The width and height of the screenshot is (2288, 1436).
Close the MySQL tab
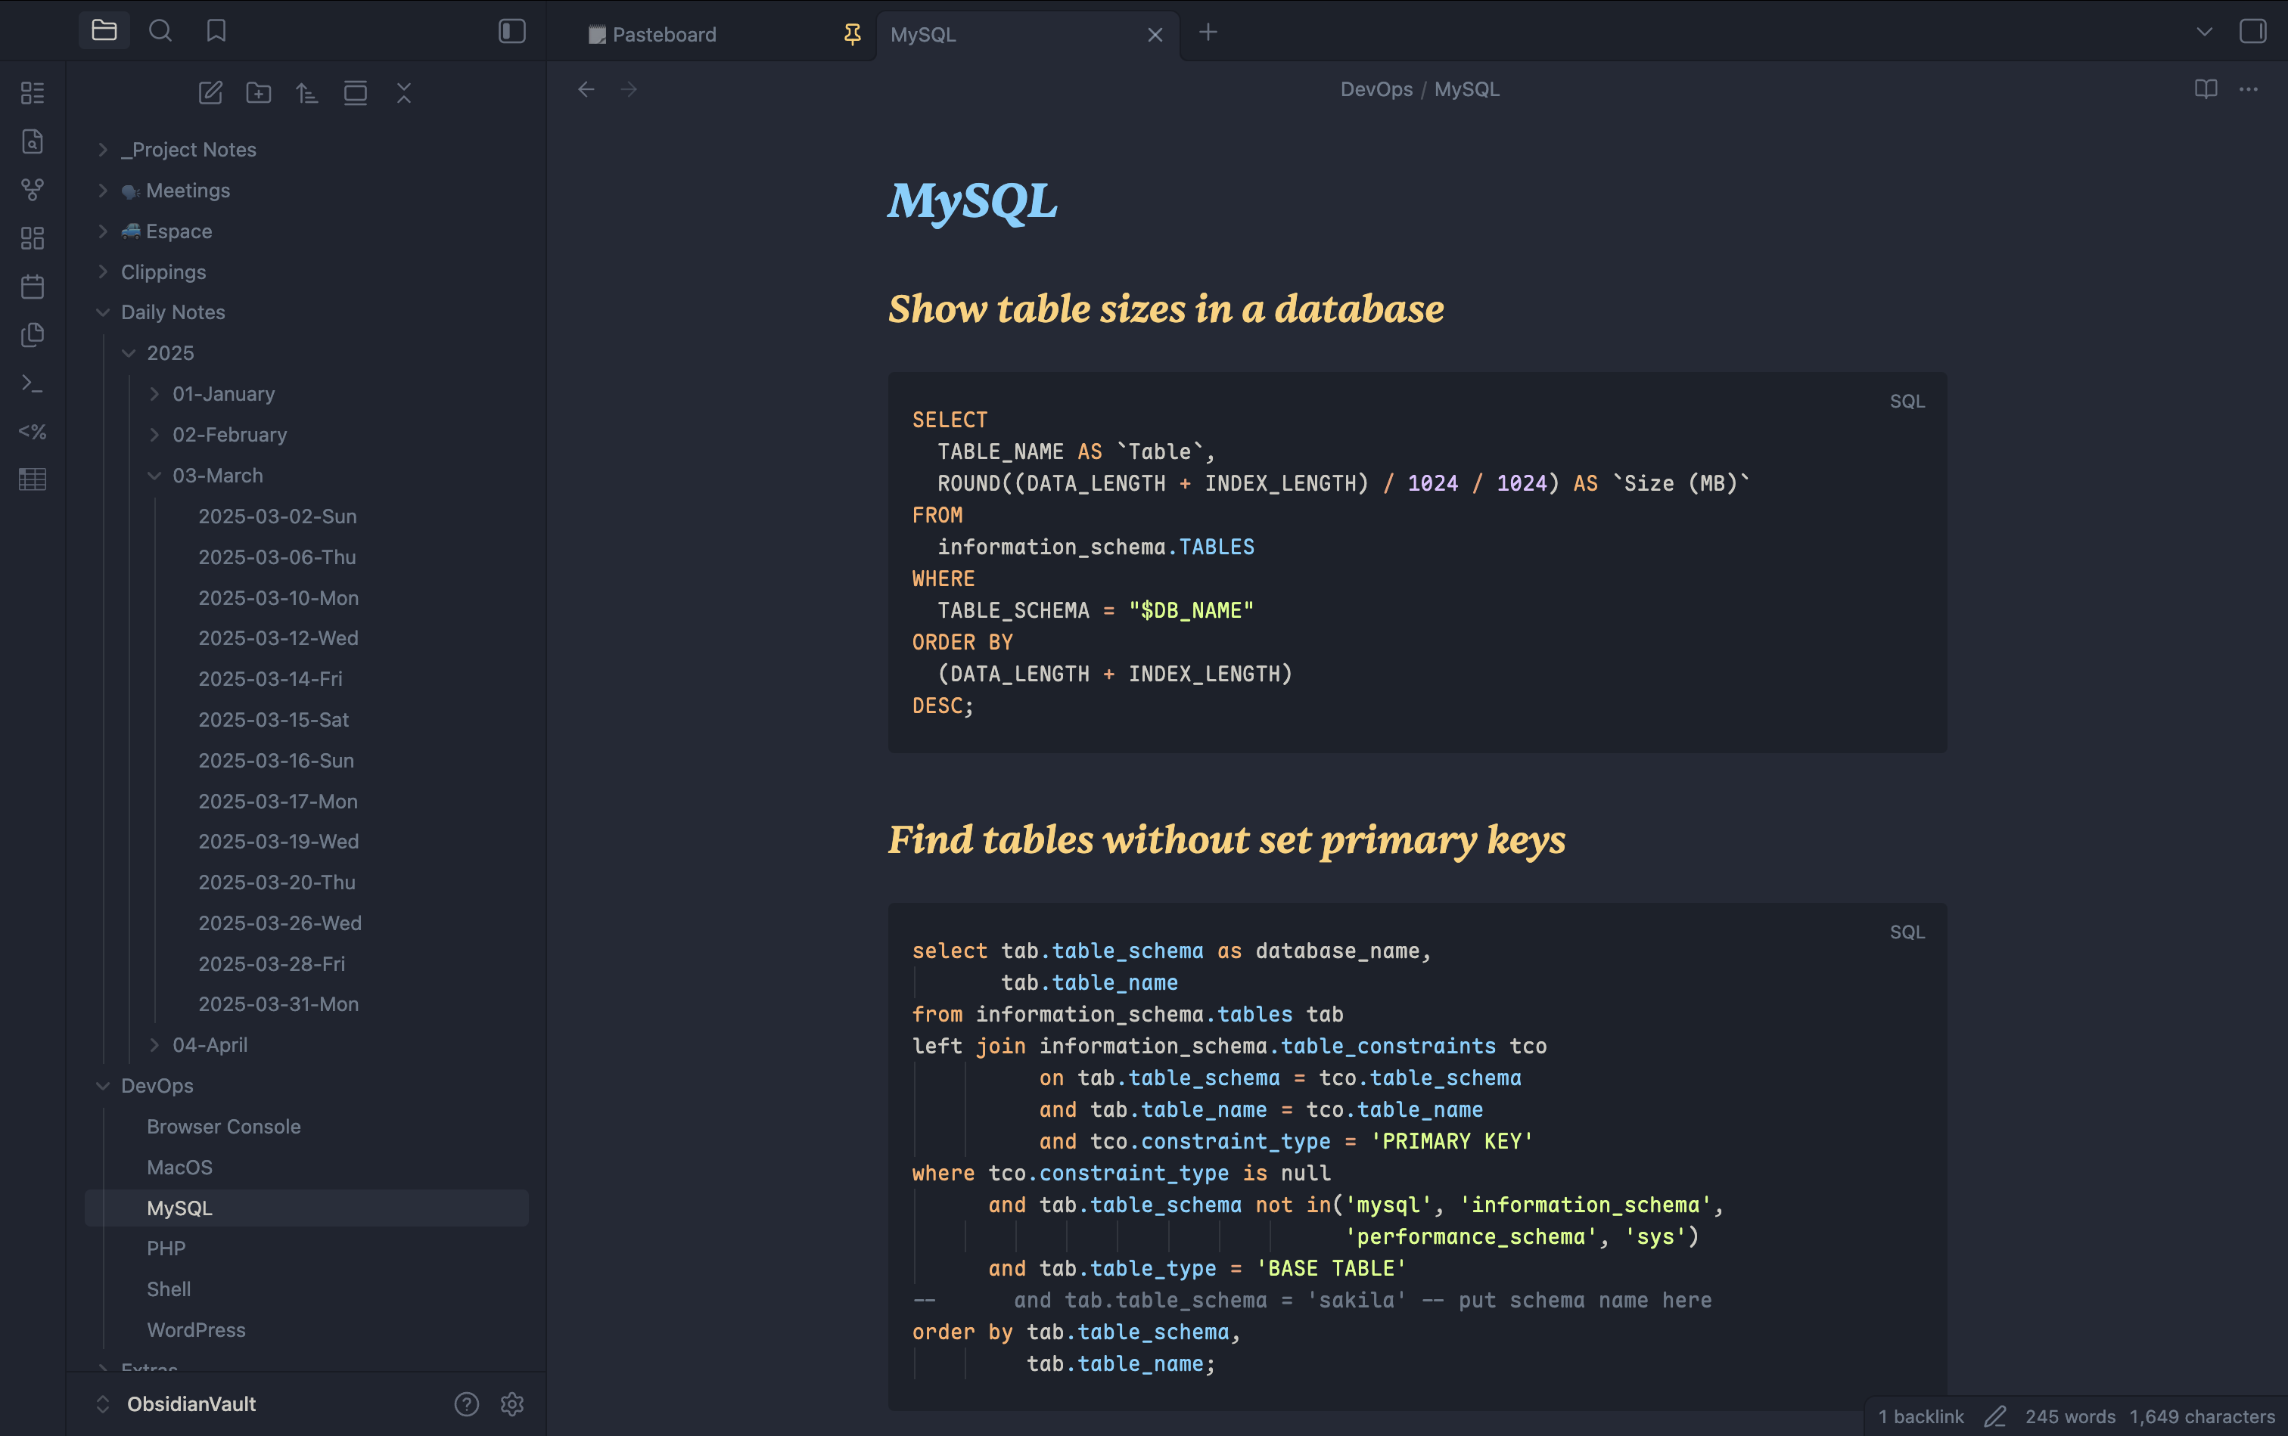coord(1155,35)
